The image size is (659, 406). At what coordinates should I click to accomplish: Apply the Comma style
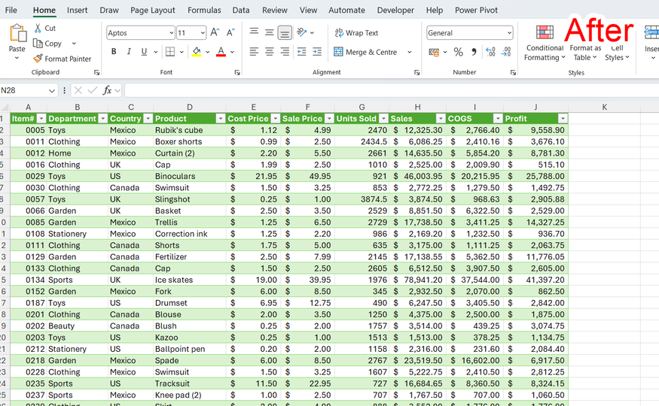[474, 52]
